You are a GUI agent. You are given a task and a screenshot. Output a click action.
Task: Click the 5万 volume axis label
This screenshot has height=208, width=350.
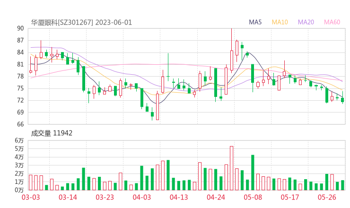pyautogui.click(x=19, y=148)
